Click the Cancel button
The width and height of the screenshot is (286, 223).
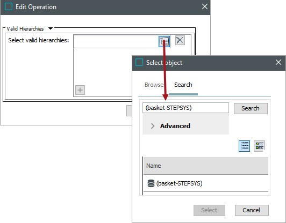tap(252, 210)
